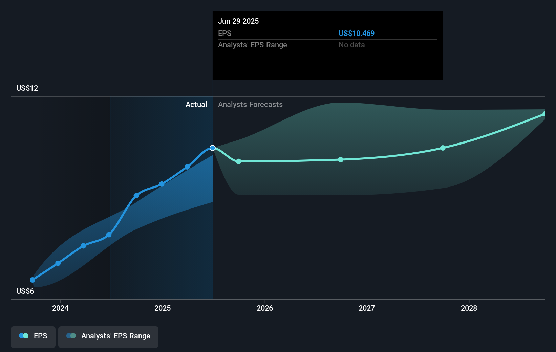Click the Analysts Forecasts section label
This screenshot has height=352, width=556.
[250, 105]
